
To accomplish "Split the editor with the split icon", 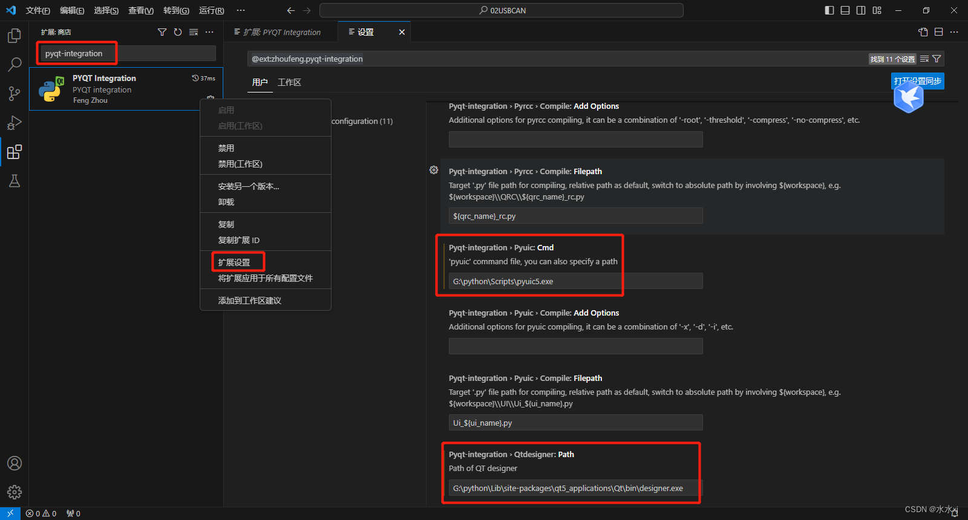I will [x=938, y=32].
